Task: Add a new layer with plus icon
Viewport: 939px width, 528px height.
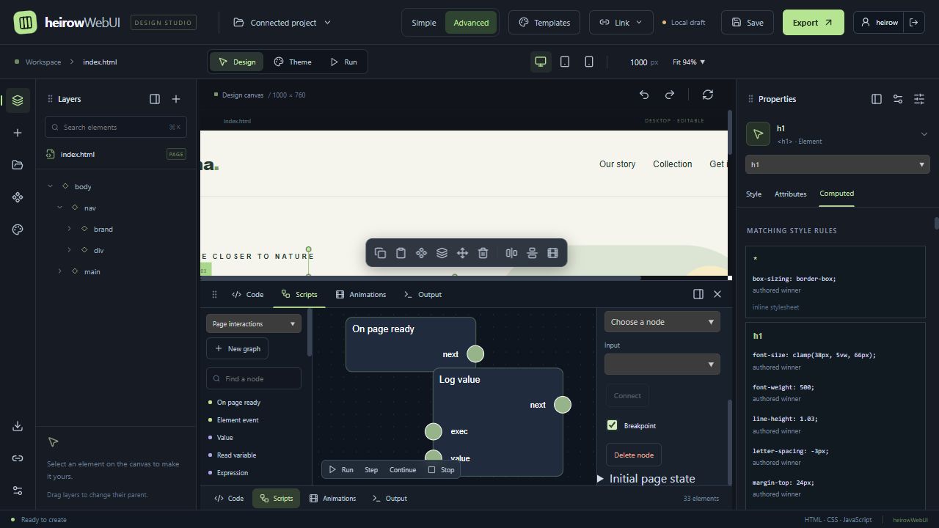Action: pyautogui.click(x=176, y=99)
